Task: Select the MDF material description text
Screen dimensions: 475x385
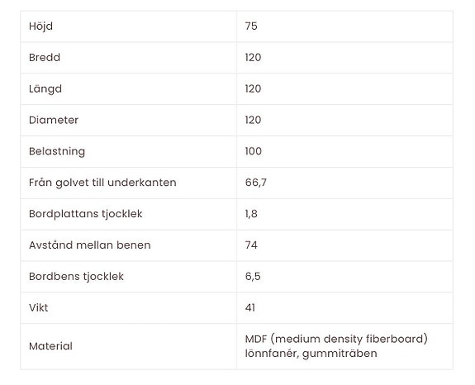Action: [x=336, y=346]
